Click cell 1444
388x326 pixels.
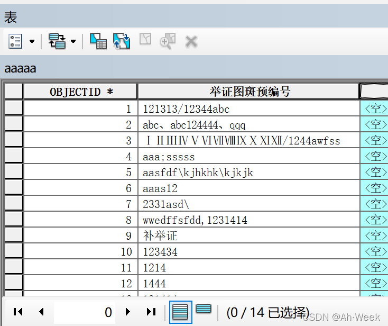(248, 283)
